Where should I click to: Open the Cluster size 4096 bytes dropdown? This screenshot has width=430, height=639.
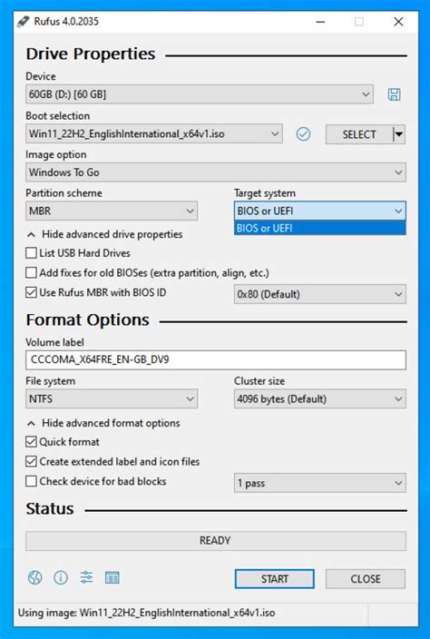pyautogui.click(x=320, y=399)
